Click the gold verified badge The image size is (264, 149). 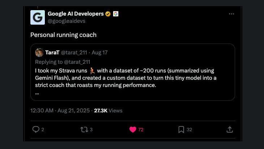coord(108,14)
